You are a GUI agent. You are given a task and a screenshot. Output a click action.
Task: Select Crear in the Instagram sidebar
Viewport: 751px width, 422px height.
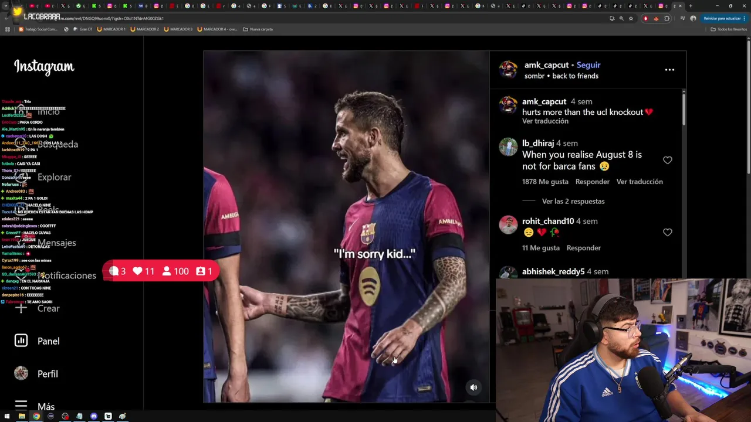click(48, 308)
